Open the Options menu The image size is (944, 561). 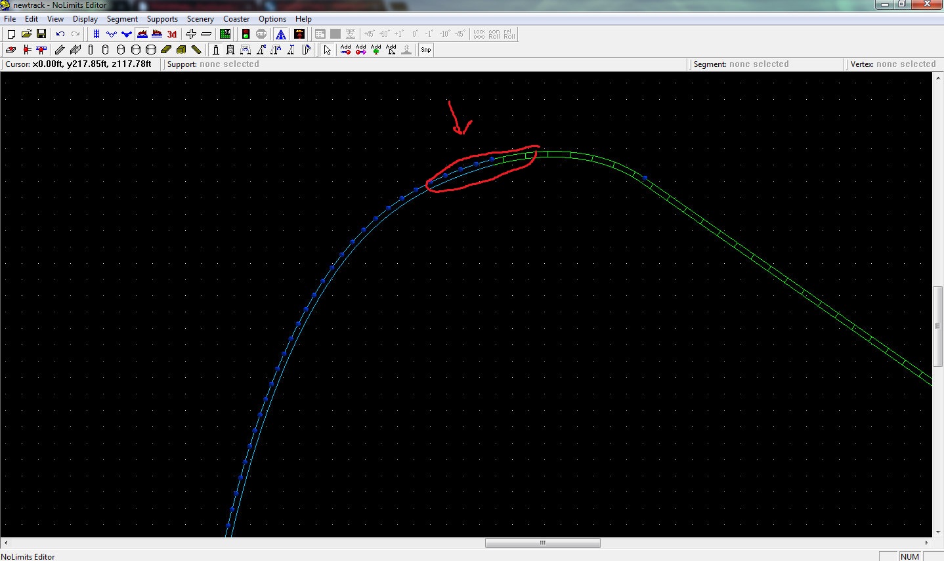[272, 19]
